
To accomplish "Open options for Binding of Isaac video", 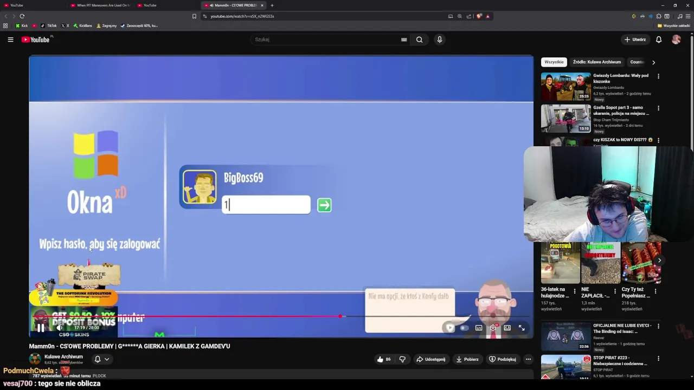I will tap(658, 327).
